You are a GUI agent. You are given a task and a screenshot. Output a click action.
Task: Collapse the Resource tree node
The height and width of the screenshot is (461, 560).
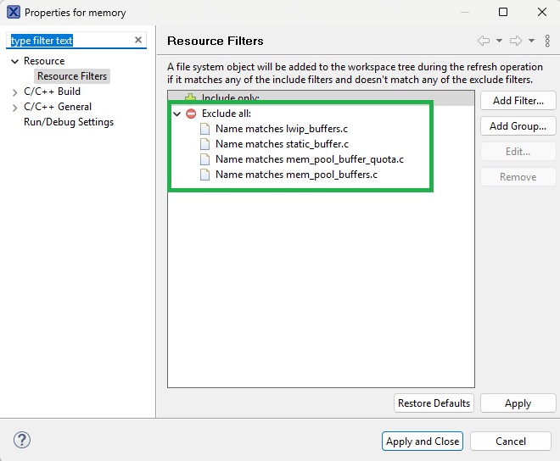pos(15,61)
